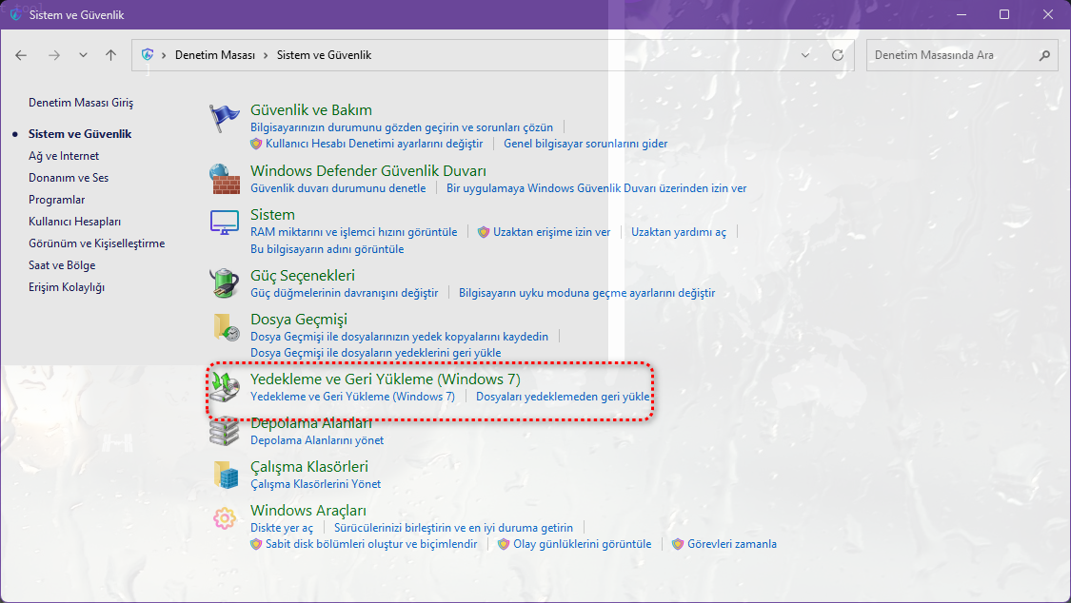Select Kullanıcı Hesapları in sidebar
The width and height of the screenshot is (1071, 603).
pyautogui.click(x=74, y=222)
